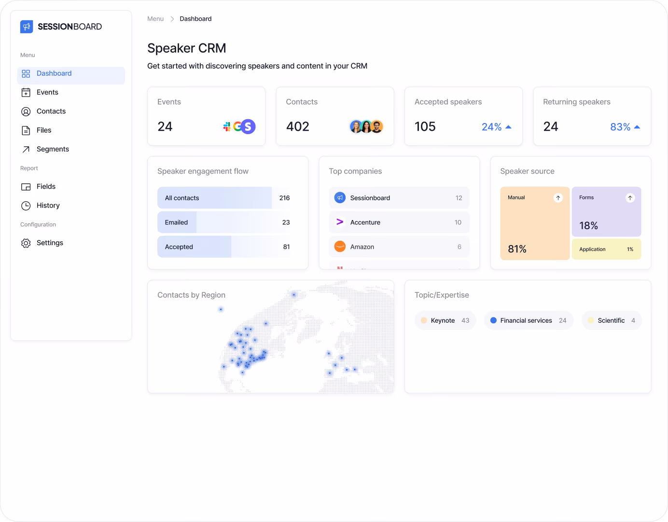Click the Settings gear icon in sidebar
The width and height of the screenshot is (668, 522).
pos(26,243)
